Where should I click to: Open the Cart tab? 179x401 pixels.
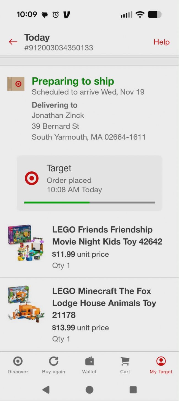(125, 365)
